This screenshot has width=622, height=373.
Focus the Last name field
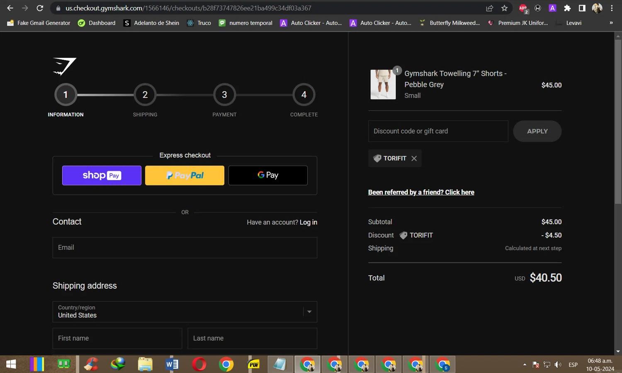coord(253,339)
